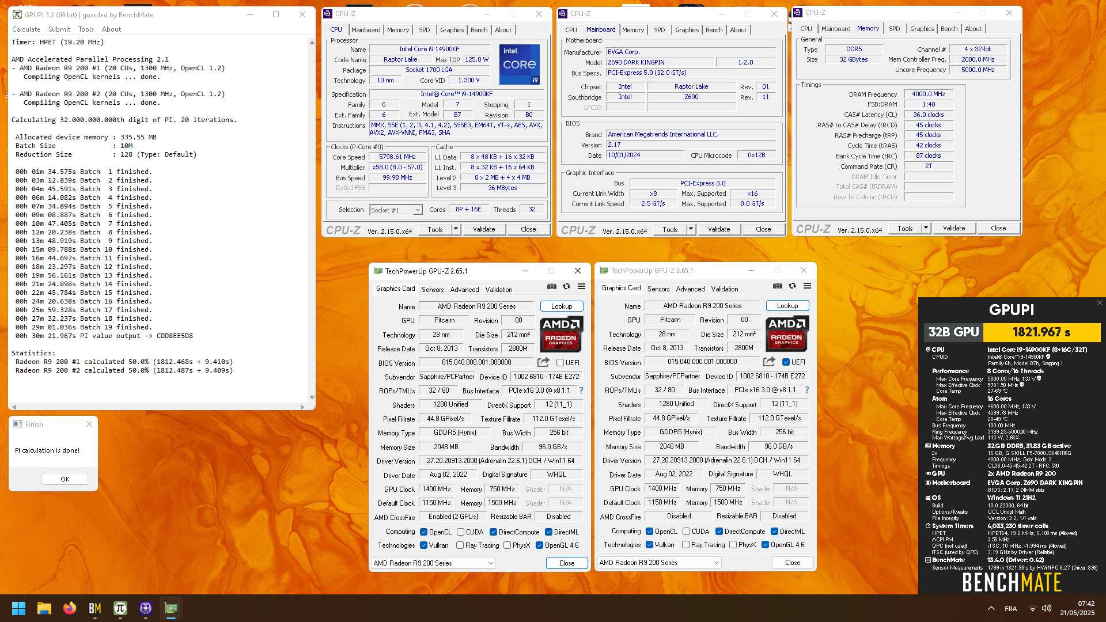This screenshot has height=622, width=1106.
Task: Show hidden system tray icons
Action: point(991,608)
